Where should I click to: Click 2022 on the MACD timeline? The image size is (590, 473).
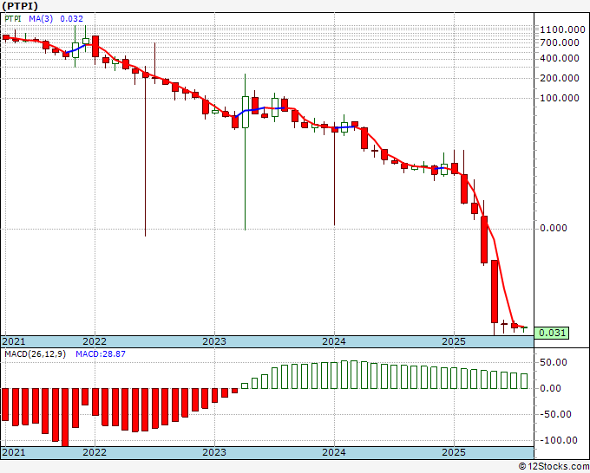point(95,452)
